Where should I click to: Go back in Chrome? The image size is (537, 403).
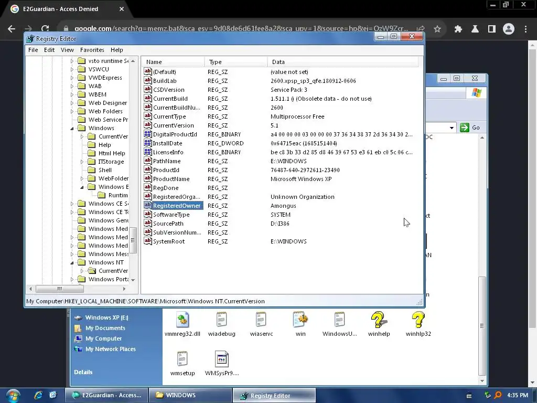click(12, 29)
